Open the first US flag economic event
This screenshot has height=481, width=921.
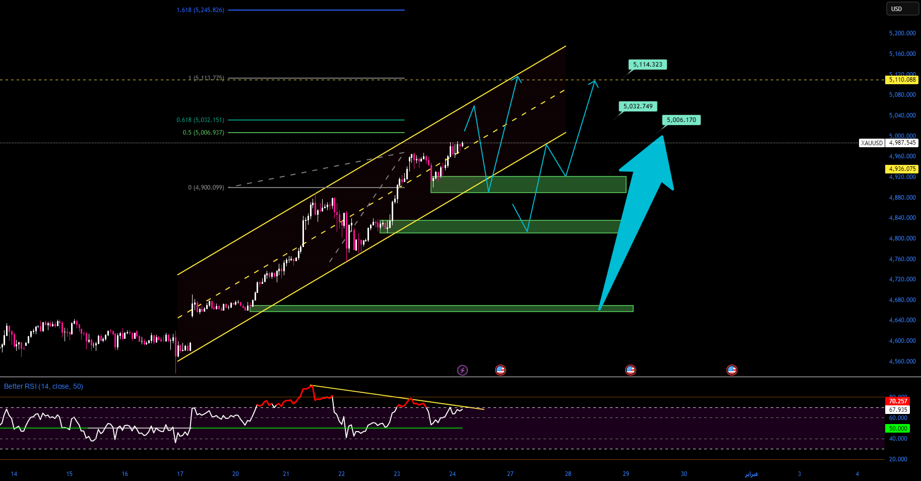(x=500, y=370)
